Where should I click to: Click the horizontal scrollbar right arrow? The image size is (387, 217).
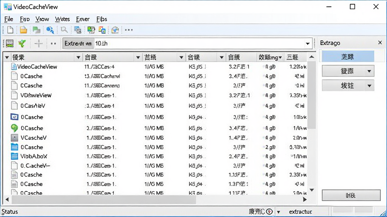click(x=305, y=200)
